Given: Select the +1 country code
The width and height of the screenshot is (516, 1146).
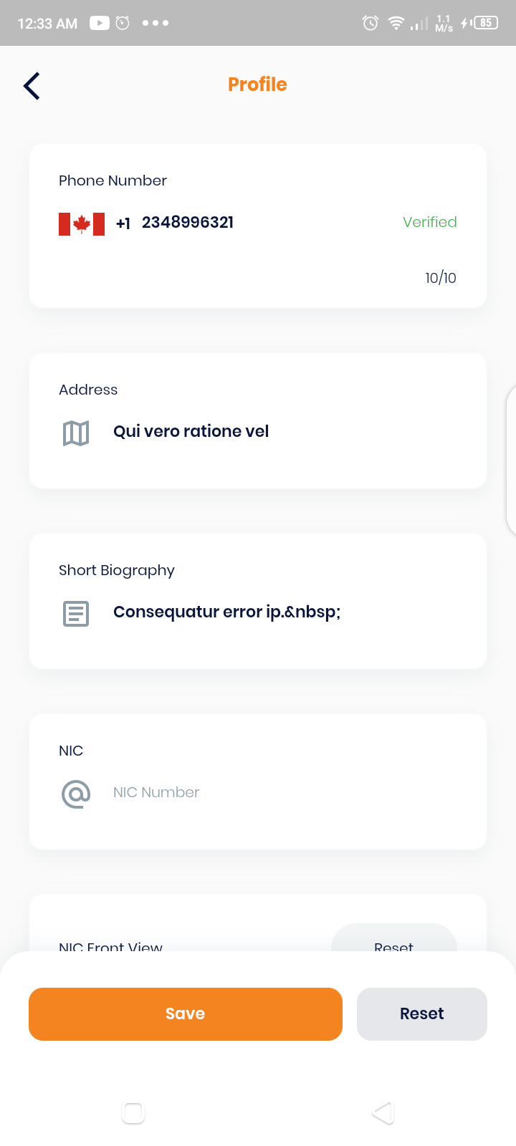Looking at the screenshot, I should point(123,223).
